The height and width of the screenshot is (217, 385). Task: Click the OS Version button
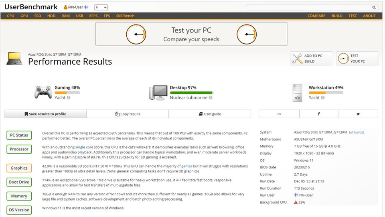click(19, 210)
